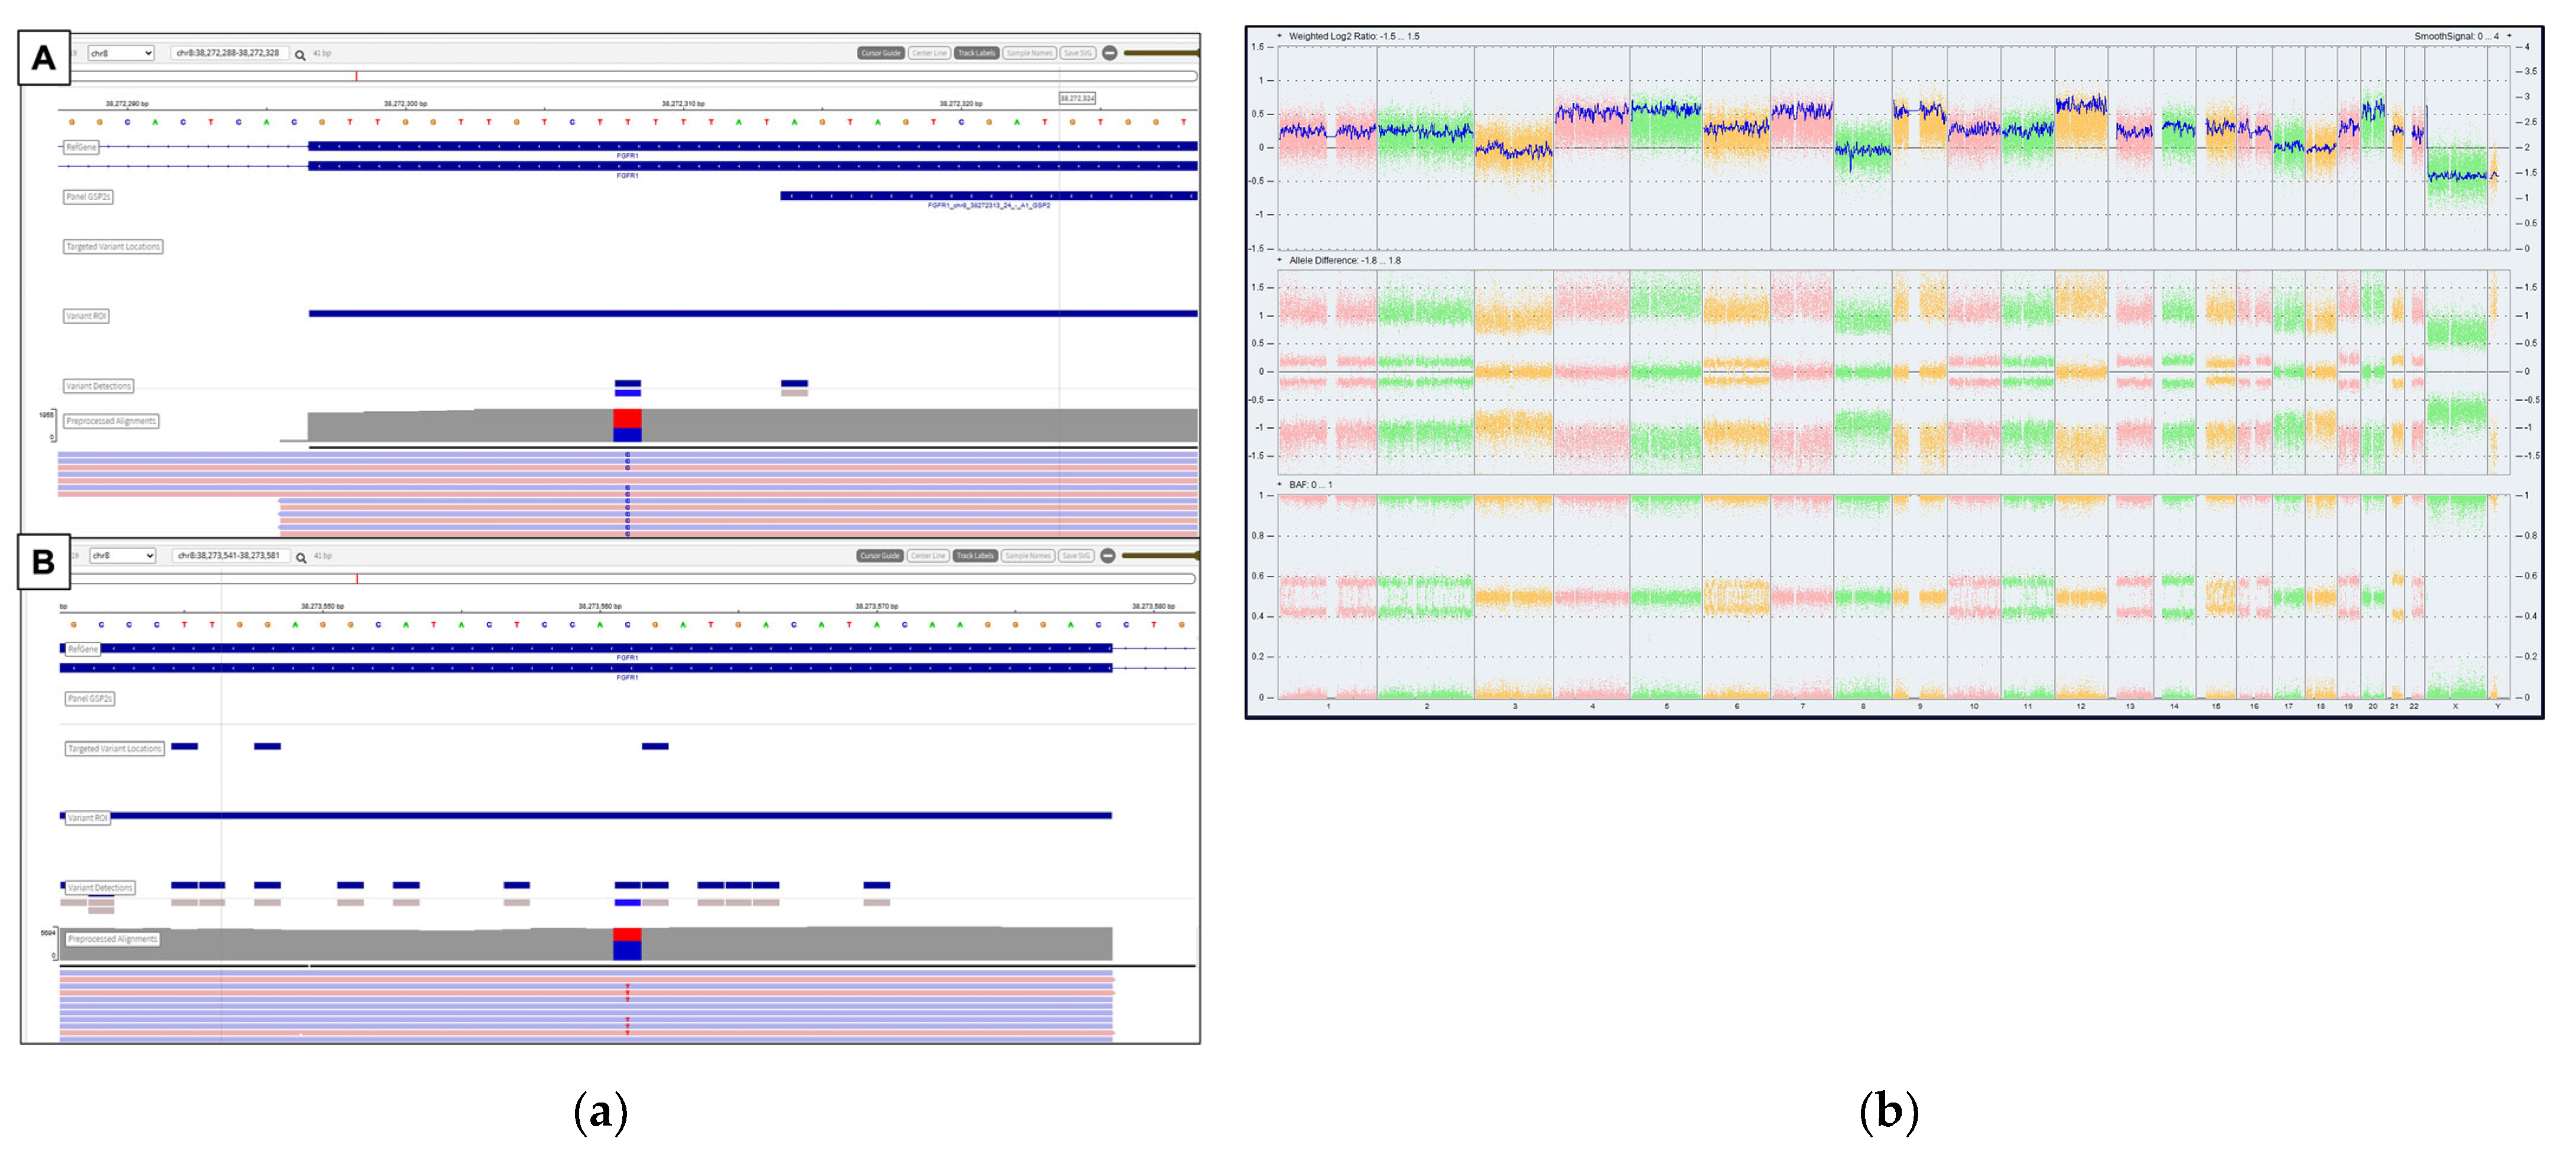The height and width of the screenshot is (1161, 2576).
Task: Click the search magnifier icon in panel B
Action: pos(301,557)
